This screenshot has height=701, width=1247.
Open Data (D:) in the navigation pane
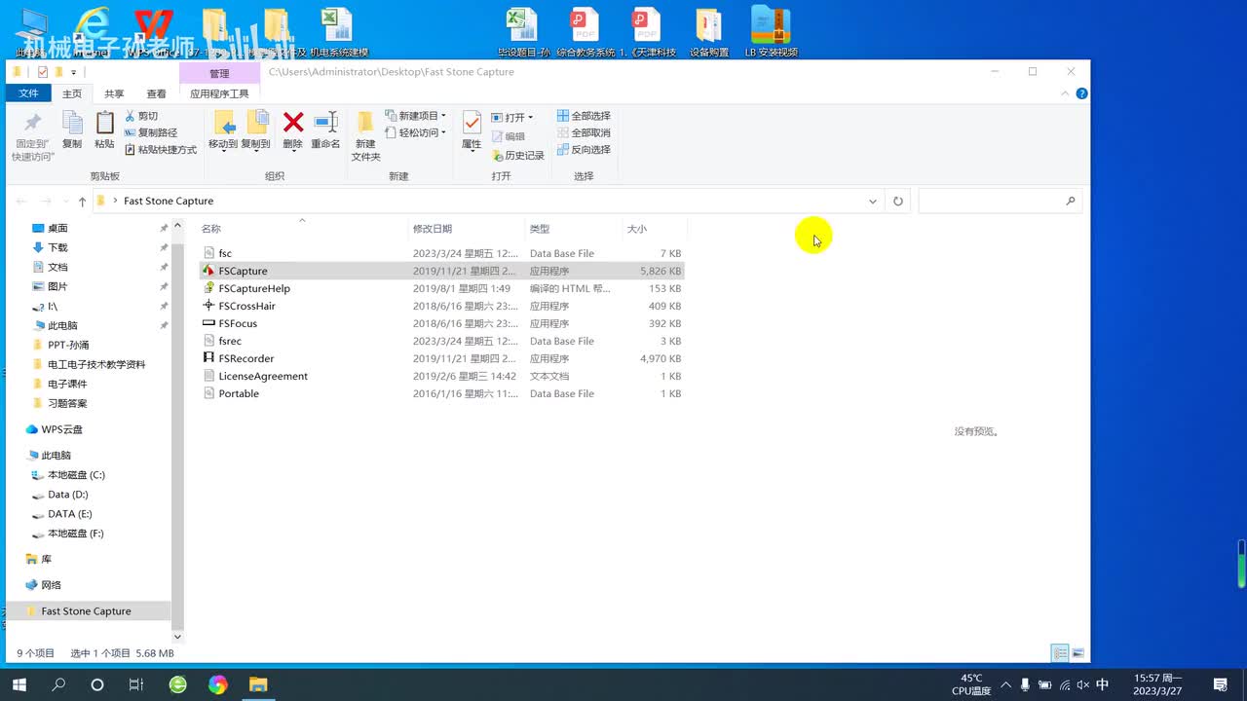click(x=67, y=495)
